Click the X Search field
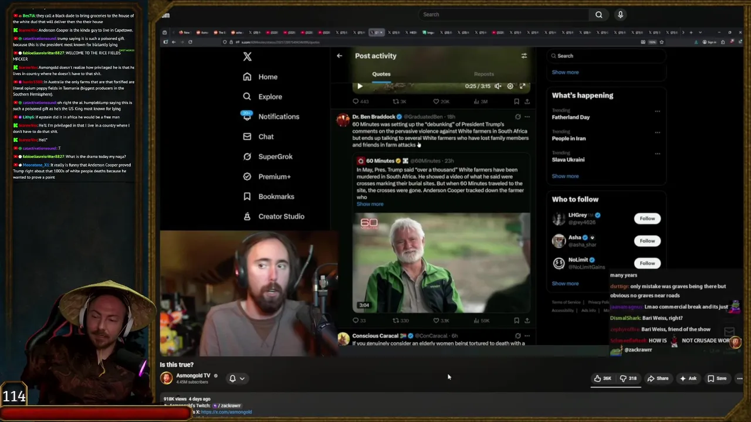Viewport: 751px width, 422px height. [x=606, y=56]
